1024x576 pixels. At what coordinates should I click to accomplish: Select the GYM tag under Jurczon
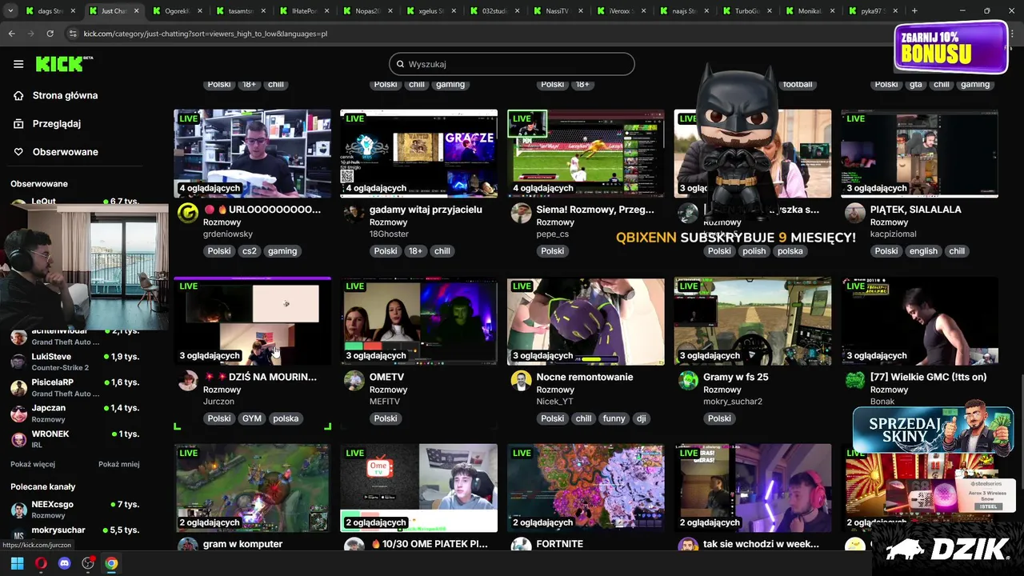tap(252, 418)
